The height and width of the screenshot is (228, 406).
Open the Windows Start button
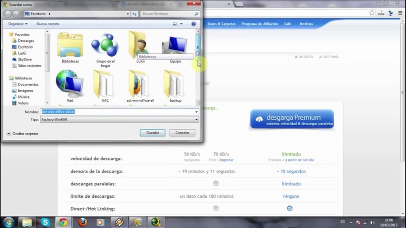[8, 222]
